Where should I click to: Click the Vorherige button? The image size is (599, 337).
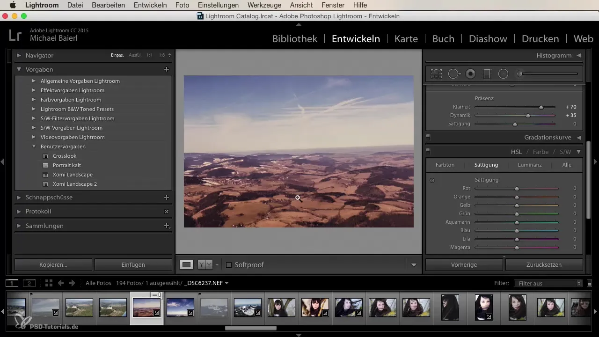click(464, 265)
